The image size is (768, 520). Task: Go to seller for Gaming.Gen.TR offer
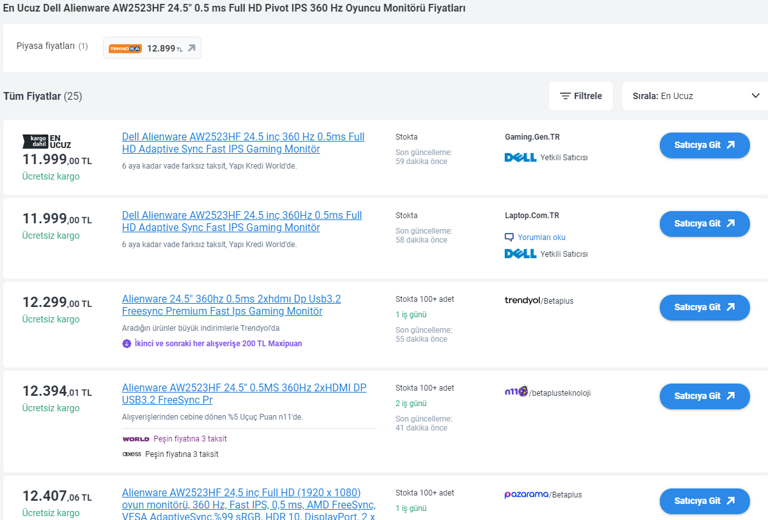(x=704, y=145)
